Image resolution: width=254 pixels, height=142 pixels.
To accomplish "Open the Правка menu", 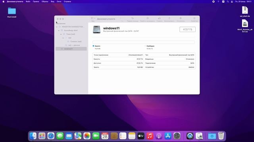I will (x=36, y=2).
